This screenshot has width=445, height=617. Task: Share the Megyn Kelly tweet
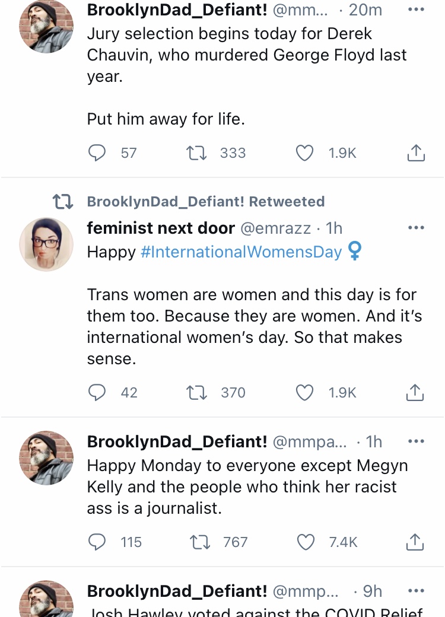[415, 542]
